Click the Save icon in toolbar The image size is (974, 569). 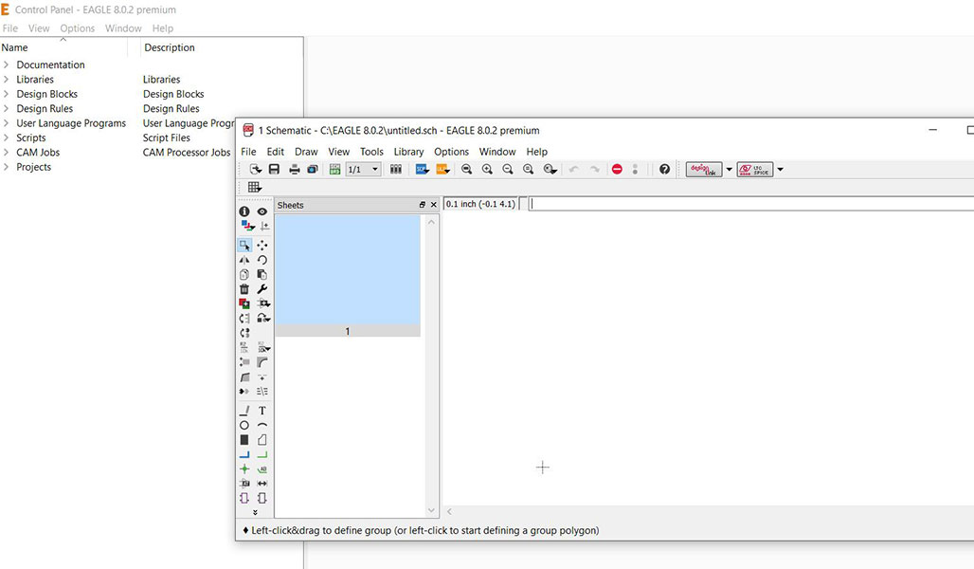tap(274, 169)
